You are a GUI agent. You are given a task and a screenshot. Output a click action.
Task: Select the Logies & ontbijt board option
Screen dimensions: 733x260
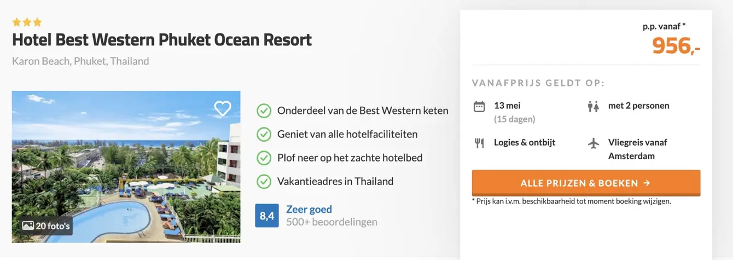(525, 142)
